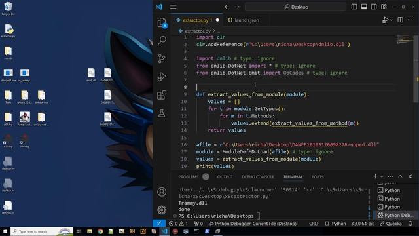Open the Search view in the activity bar

pyautogui.click(x=162, y=41)
